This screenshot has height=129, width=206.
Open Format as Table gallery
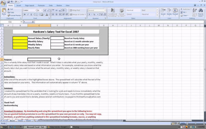(x=121, y=12)
